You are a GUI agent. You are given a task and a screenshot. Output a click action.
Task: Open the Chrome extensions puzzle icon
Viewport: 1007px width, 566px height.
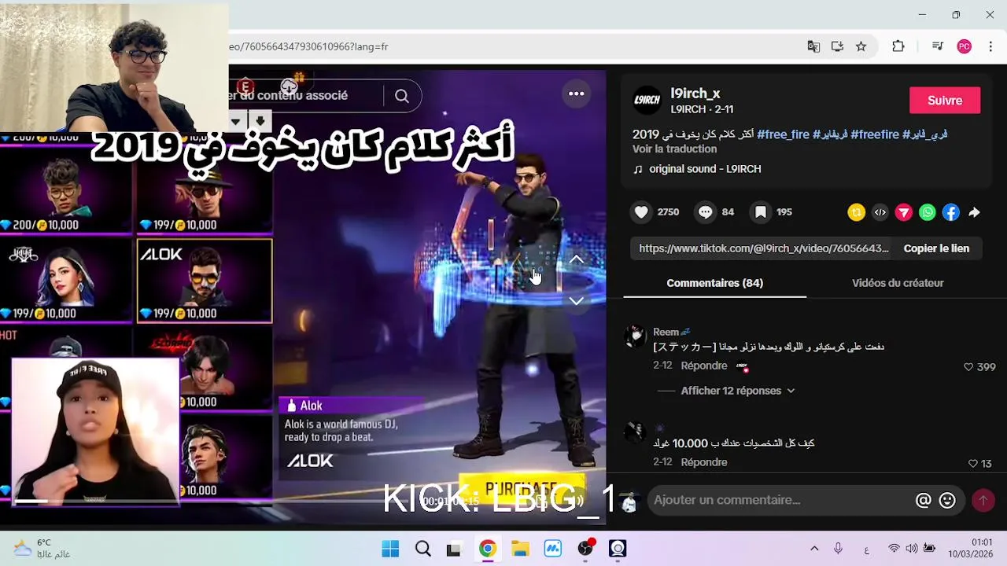pos(898,46)
